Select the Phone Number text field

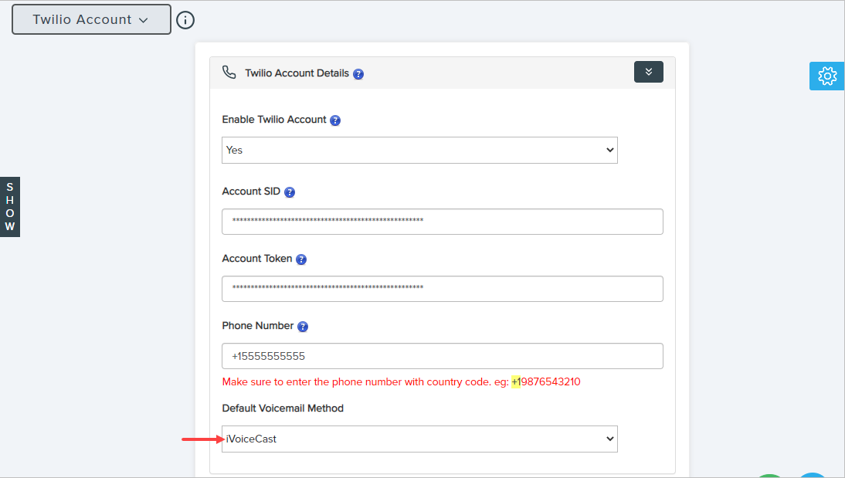click(442, 356)
